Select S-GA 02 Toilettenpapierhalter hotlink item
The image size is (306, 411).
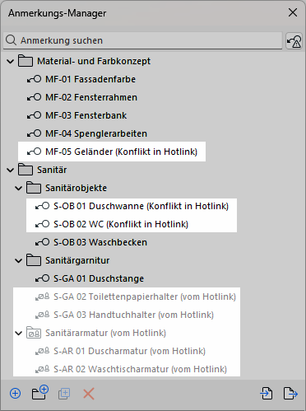136,297
